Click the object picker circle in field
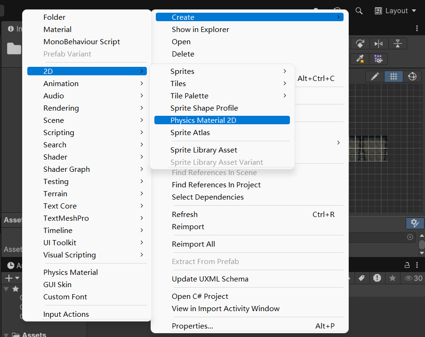Screen dimensions: 425x337 click(x=410, y=237)
